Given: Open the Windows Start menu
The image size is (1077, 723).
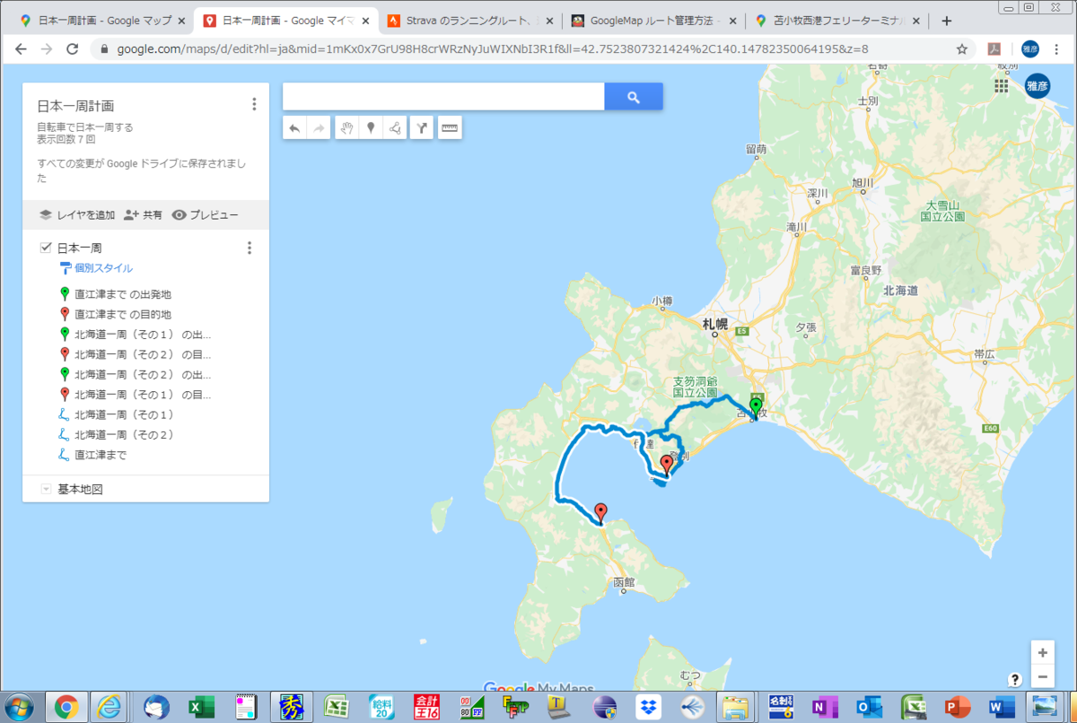Looking at the screenshot, I should coord(20,707).
